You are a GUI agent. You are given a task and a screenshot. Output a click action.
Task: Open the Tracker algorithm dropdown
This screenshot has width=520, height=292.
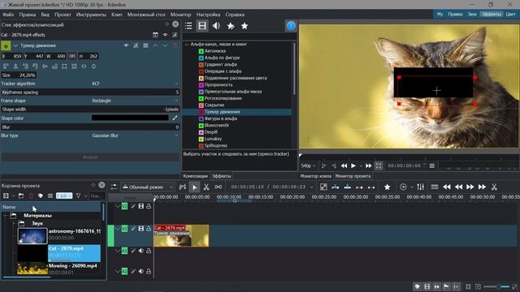pos(135,84)
